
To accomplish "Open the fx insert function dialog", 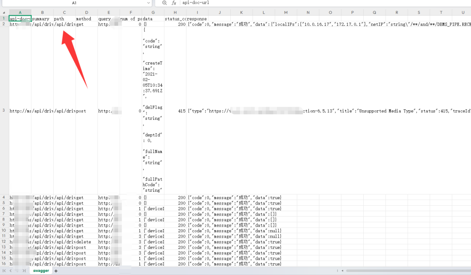I will click(x=174, y=3).
